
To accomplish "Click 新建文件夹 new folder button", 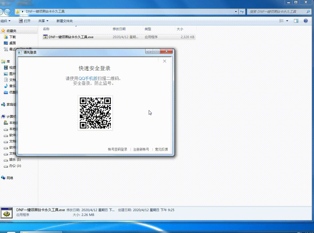I will (64, 21).
